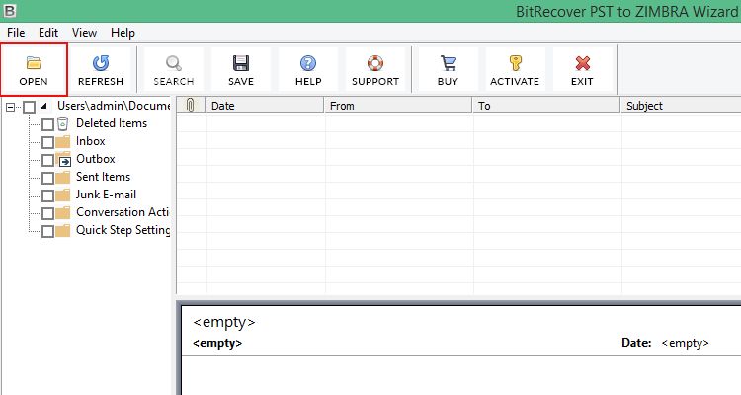Select the Deleted Items folder label
The image size is (741, 395).
(x=112, y=123)
